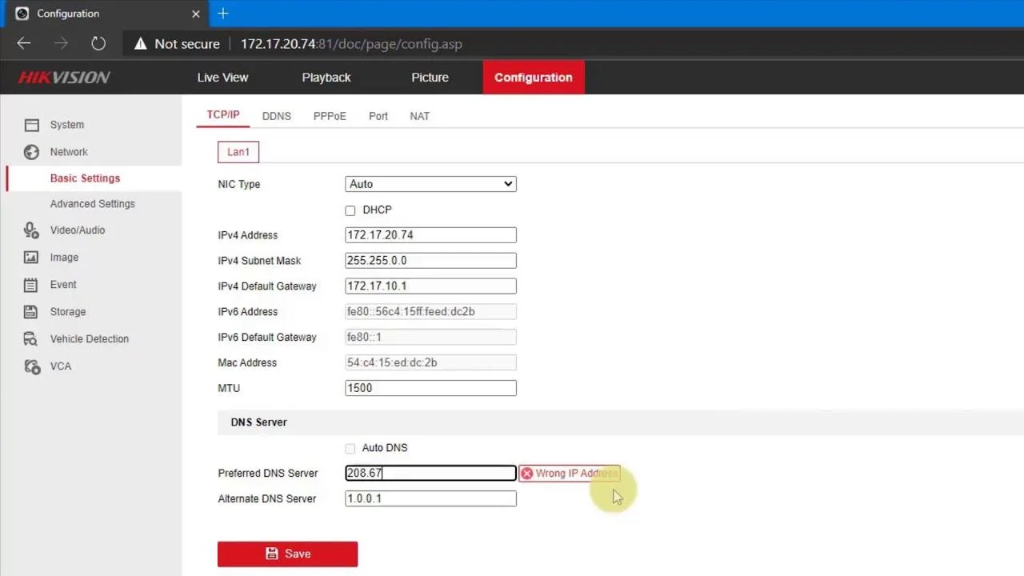Open a new browser tab with plus icon
1024x576 pixels.
coord(222,14)
